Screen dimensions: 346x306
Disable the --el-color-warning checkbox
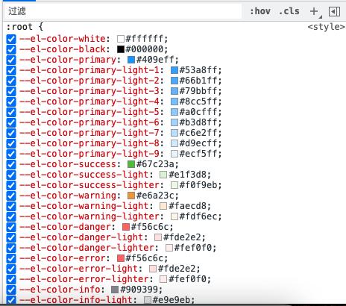click(11, 196)
